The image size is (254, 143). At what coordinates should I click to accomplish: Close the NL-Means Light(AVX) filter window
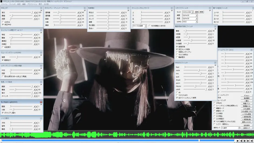(x=41, y=102)
